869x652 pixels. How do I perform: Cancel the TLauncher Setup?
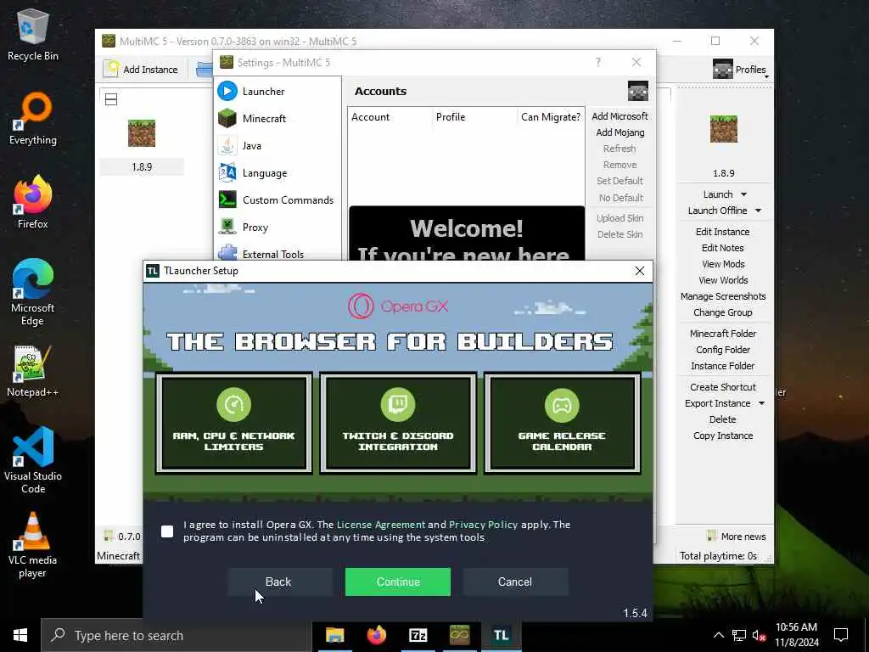point(515,582)
